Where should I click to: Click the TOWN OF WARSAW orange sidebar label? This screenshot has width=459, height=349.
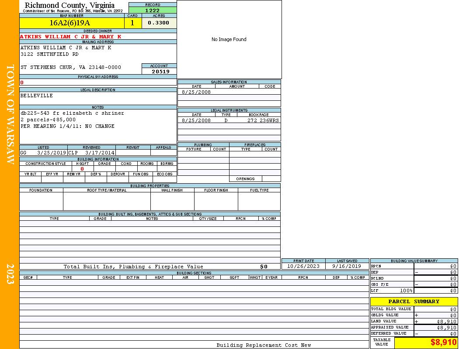pyautogui.click(x=10, y=114)
